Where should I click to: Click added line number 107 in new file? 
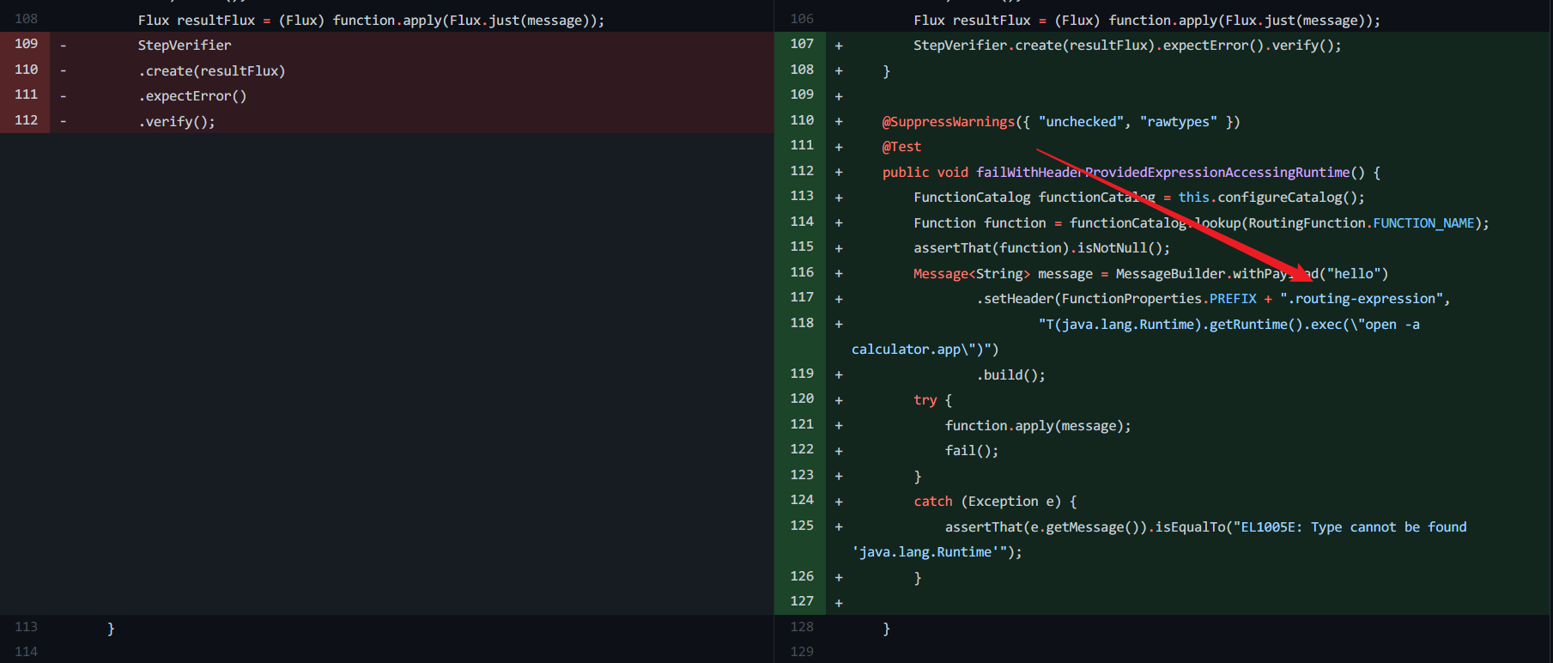pos(802,44)
